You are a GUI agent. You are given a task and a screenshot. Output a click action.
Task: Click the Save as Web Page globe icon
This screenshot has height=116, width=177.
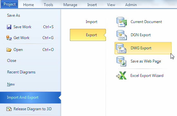point(121,62)
